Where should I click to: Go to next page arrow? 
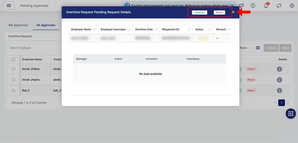pos(288,103)
